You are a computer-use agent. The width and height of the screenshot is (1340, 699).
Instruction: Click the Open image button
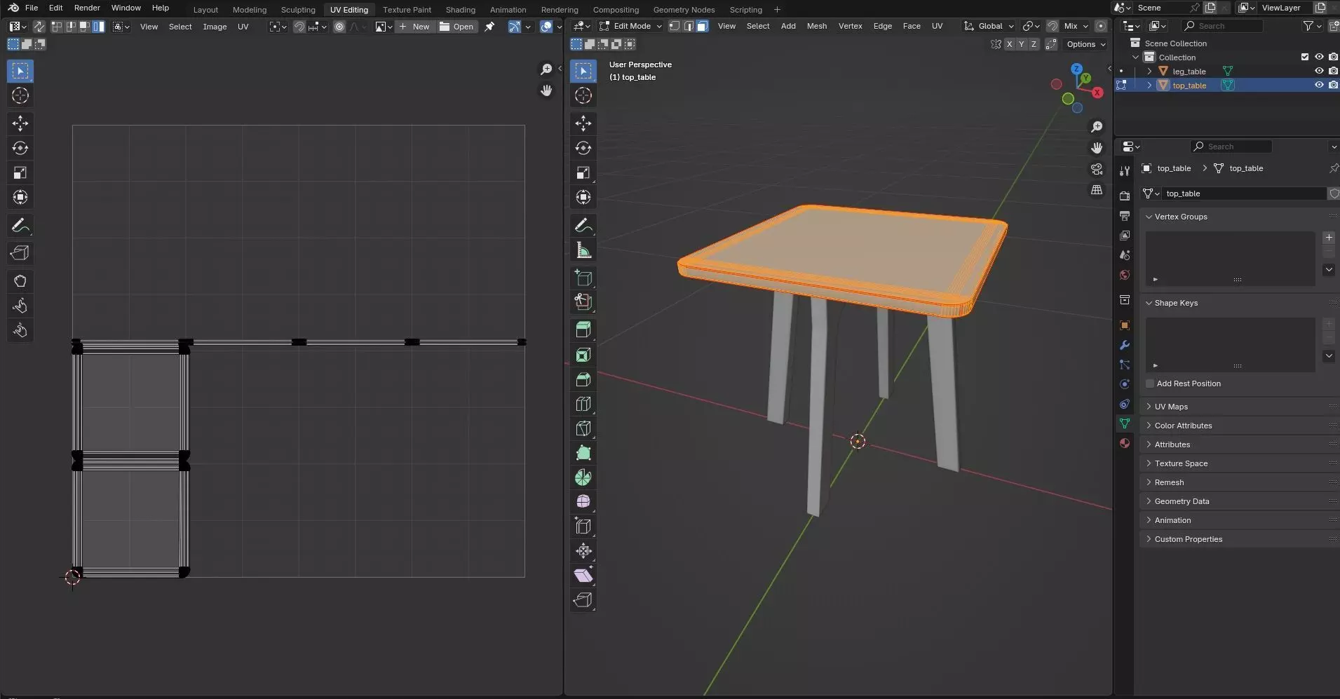coord(456,27)
